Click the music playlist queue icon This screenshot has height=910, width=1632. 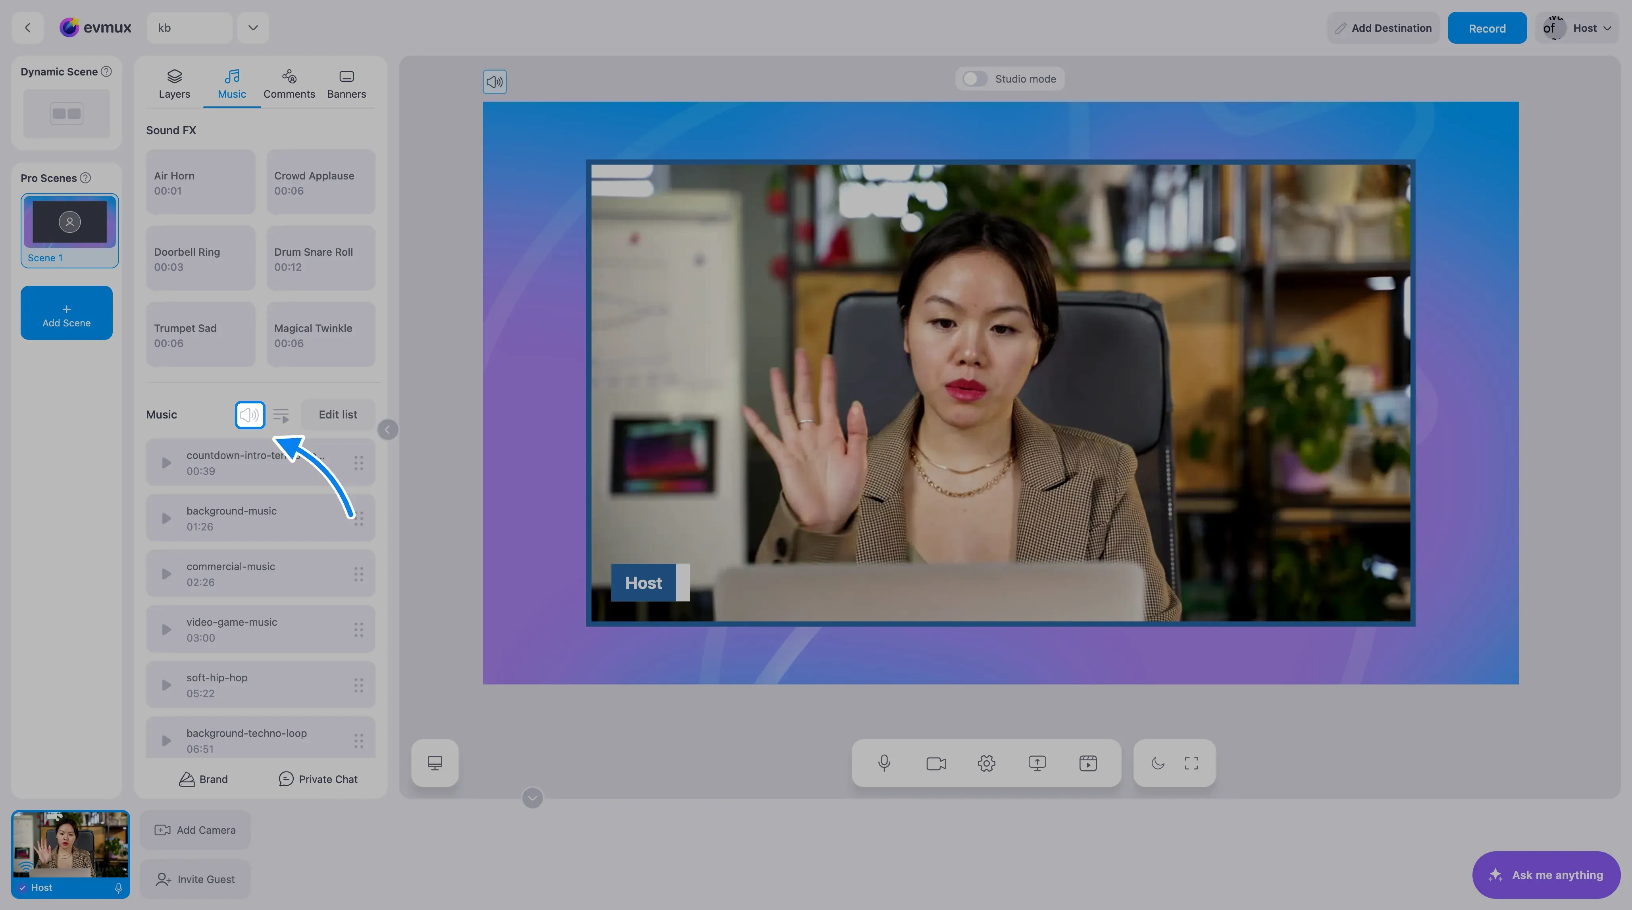[281, 415]
